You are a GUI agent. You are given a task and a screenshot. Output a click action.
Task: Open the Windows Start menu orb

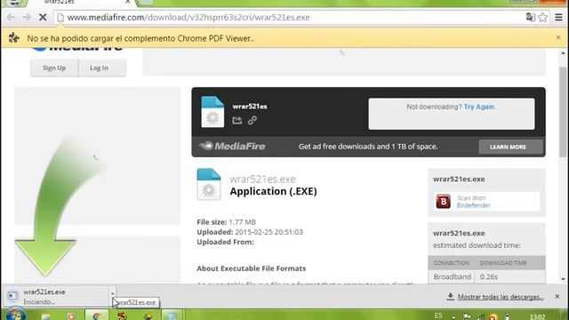(16, 315)
